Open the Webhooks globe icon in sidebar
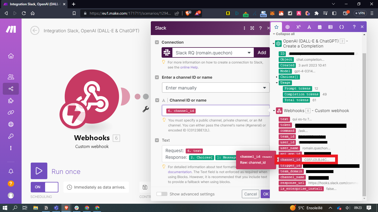This screenshot has width=378, height=212. pyautogui.click(x=11, y=124)
